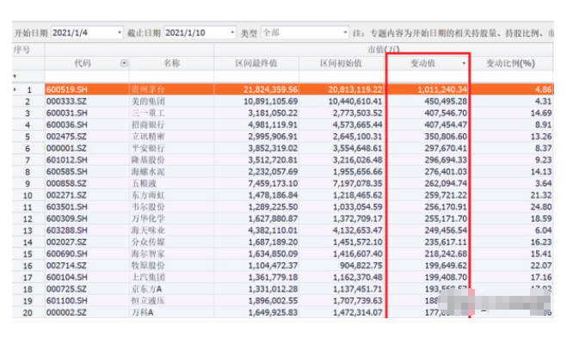This screenshot has width=567, height=338.
Task: Click change value 450,495.28
Action: coord(446,101)
